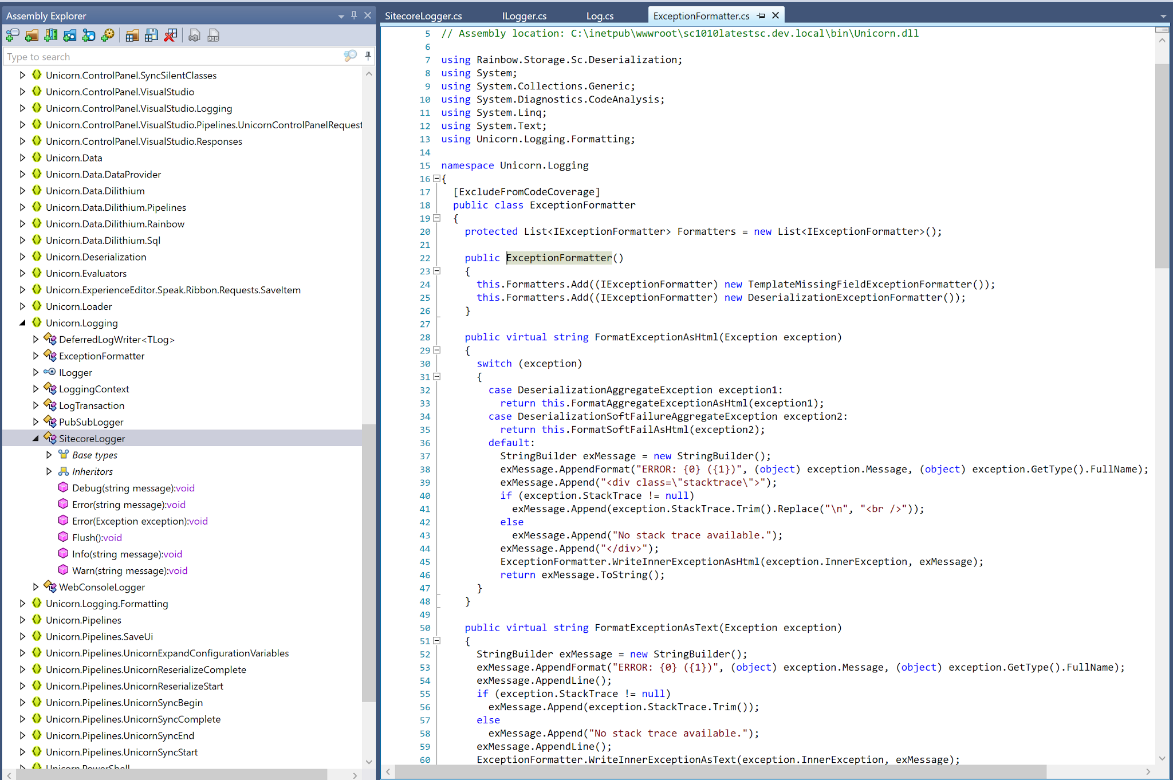The height and width of the screenshot is (780, 1173).
Task: Close the Assembly Explorer panel
Action: [368, 15]
